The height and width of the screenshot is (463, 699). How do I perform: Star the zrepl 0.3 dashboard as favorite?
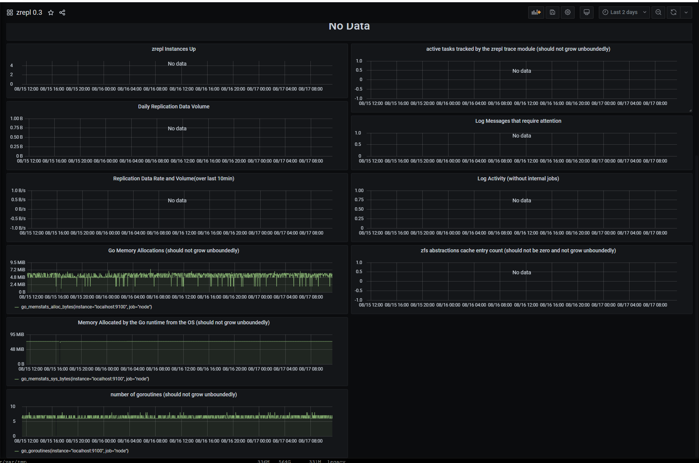[51, 13]
